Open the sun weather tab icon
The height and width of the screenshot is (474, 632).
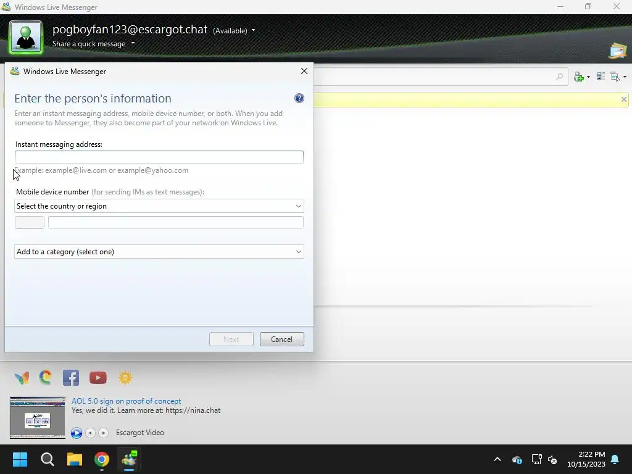pos(125,378)
